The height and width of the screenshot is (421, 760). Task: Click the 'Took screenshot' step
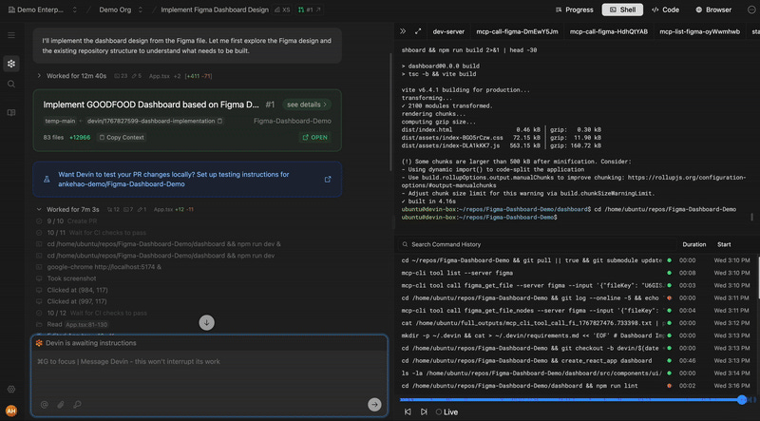(71, 278)
